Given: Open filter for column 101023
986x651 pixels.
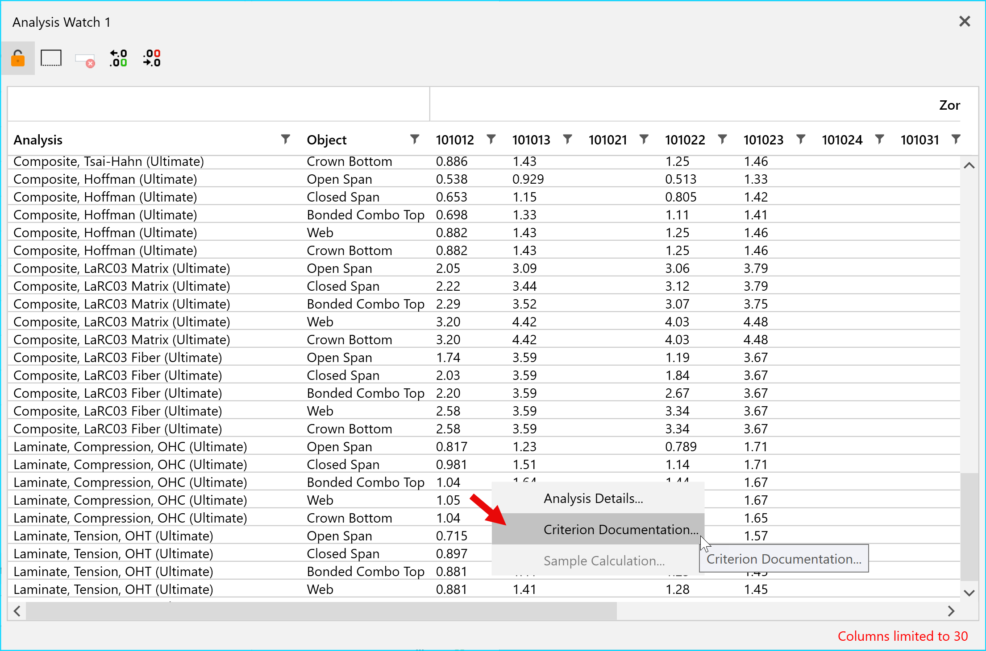Looking at the screenshot, I should [801, 139].
